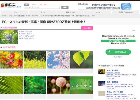Open the yellow rapeseed field wallpaper thumbnail

pyautogui.click(x=35, y=60)
